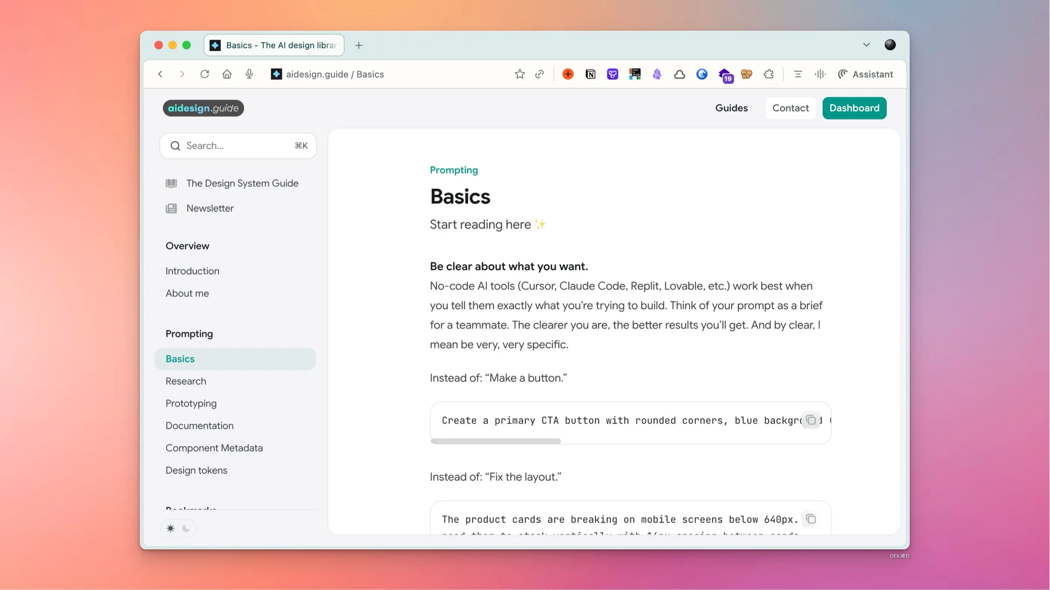This screenshot has height=590, width=1050.
Task: Open the browser extensions puzzle icon
Action: (769, 74)
